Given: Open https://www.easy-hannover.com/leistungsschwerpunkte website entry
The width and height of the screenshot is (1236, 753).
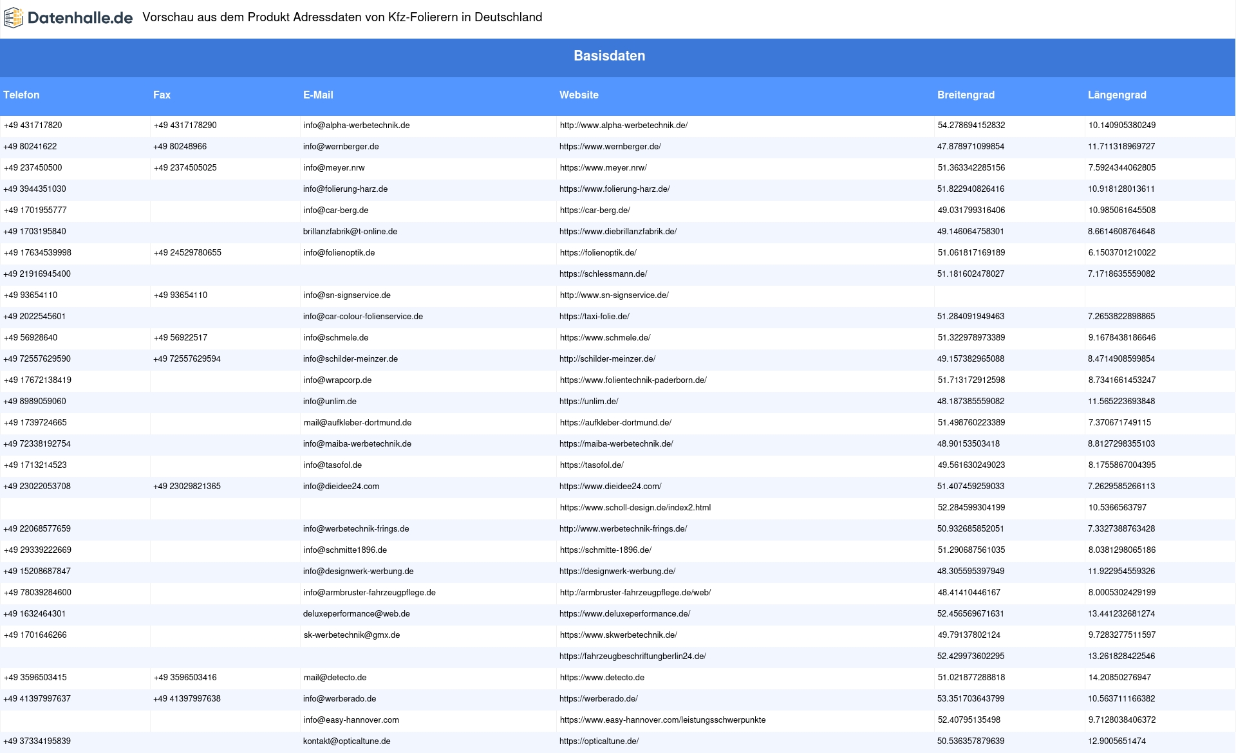Looking at the screenshot, I should click(x=662, y=720).
